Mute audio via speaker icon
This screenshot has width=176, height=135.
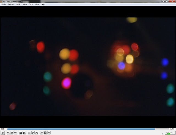click(x=163, y=133)
